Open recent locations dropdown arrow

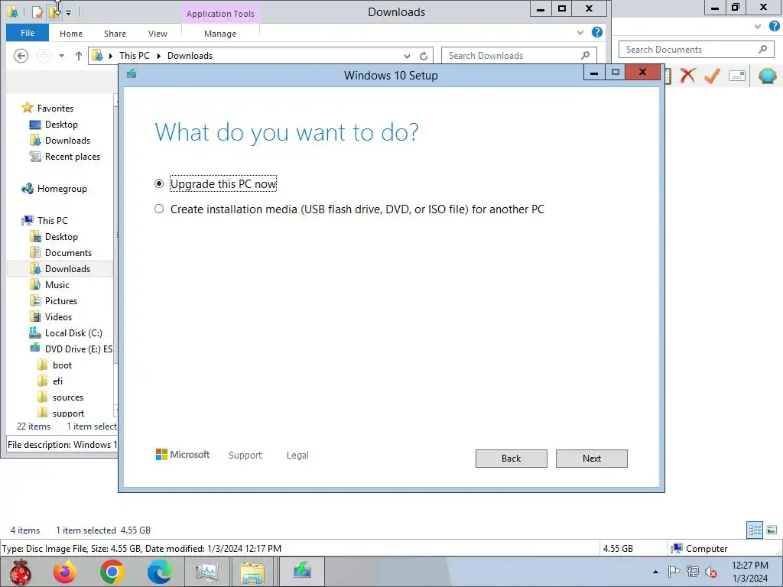[61, 56]
